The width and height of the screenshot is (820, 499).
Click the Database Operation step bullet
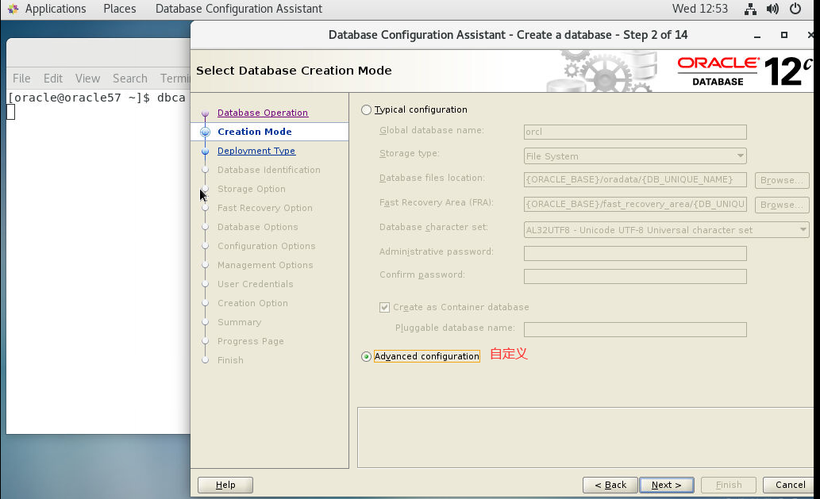205,113
